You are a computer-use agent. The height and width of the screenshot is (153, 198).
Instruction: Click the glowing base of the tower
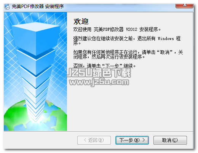(x=36, y=118)
